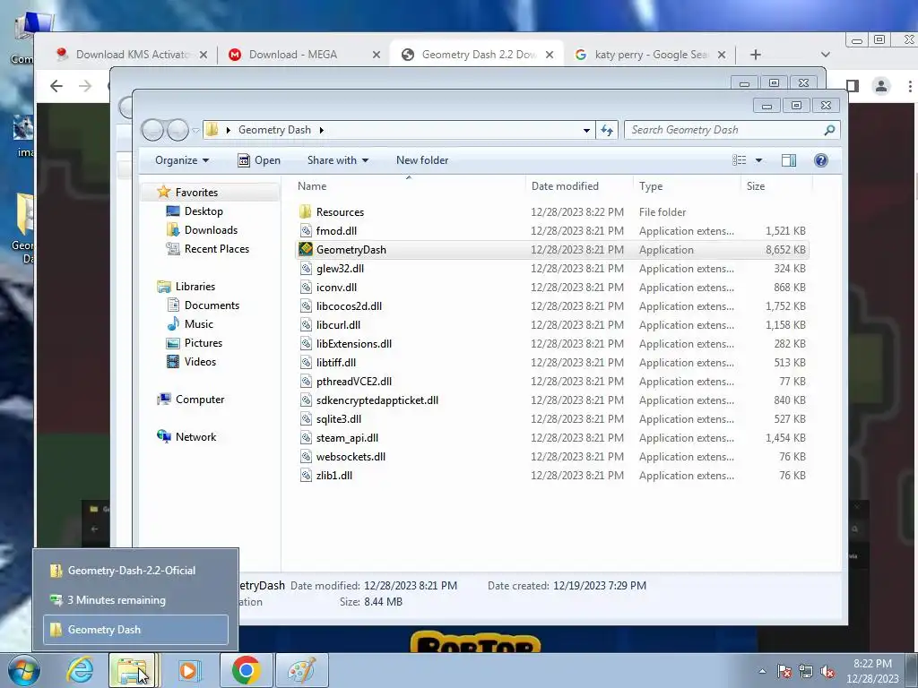Image resolution: width=918 pixels, height=688 pixels.
Task: Open the Windows Start button
Action: tap(24, 670)
